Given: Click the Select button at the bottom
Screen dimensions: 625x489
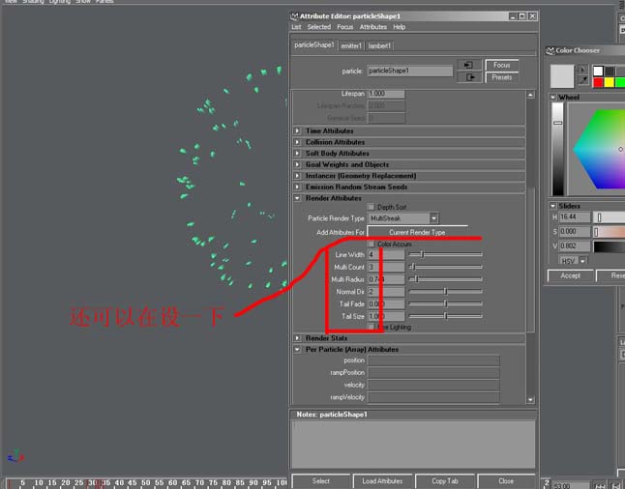Looking at the screenshot, I should (x=321, y=481).
